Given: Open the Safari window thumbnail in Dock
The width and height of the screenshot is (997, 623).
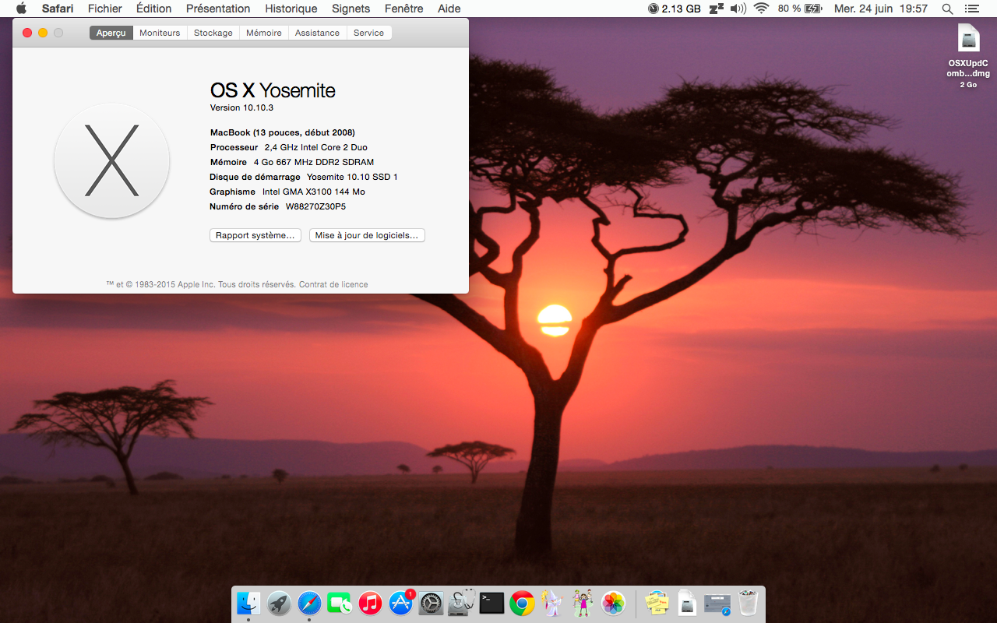Looking at the screenshot, I should click(717, 604).
